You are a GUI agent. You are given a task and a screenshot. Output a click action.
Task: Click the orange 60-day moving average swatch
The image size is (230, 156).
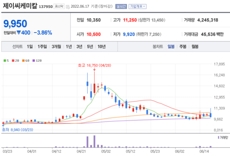23,60
